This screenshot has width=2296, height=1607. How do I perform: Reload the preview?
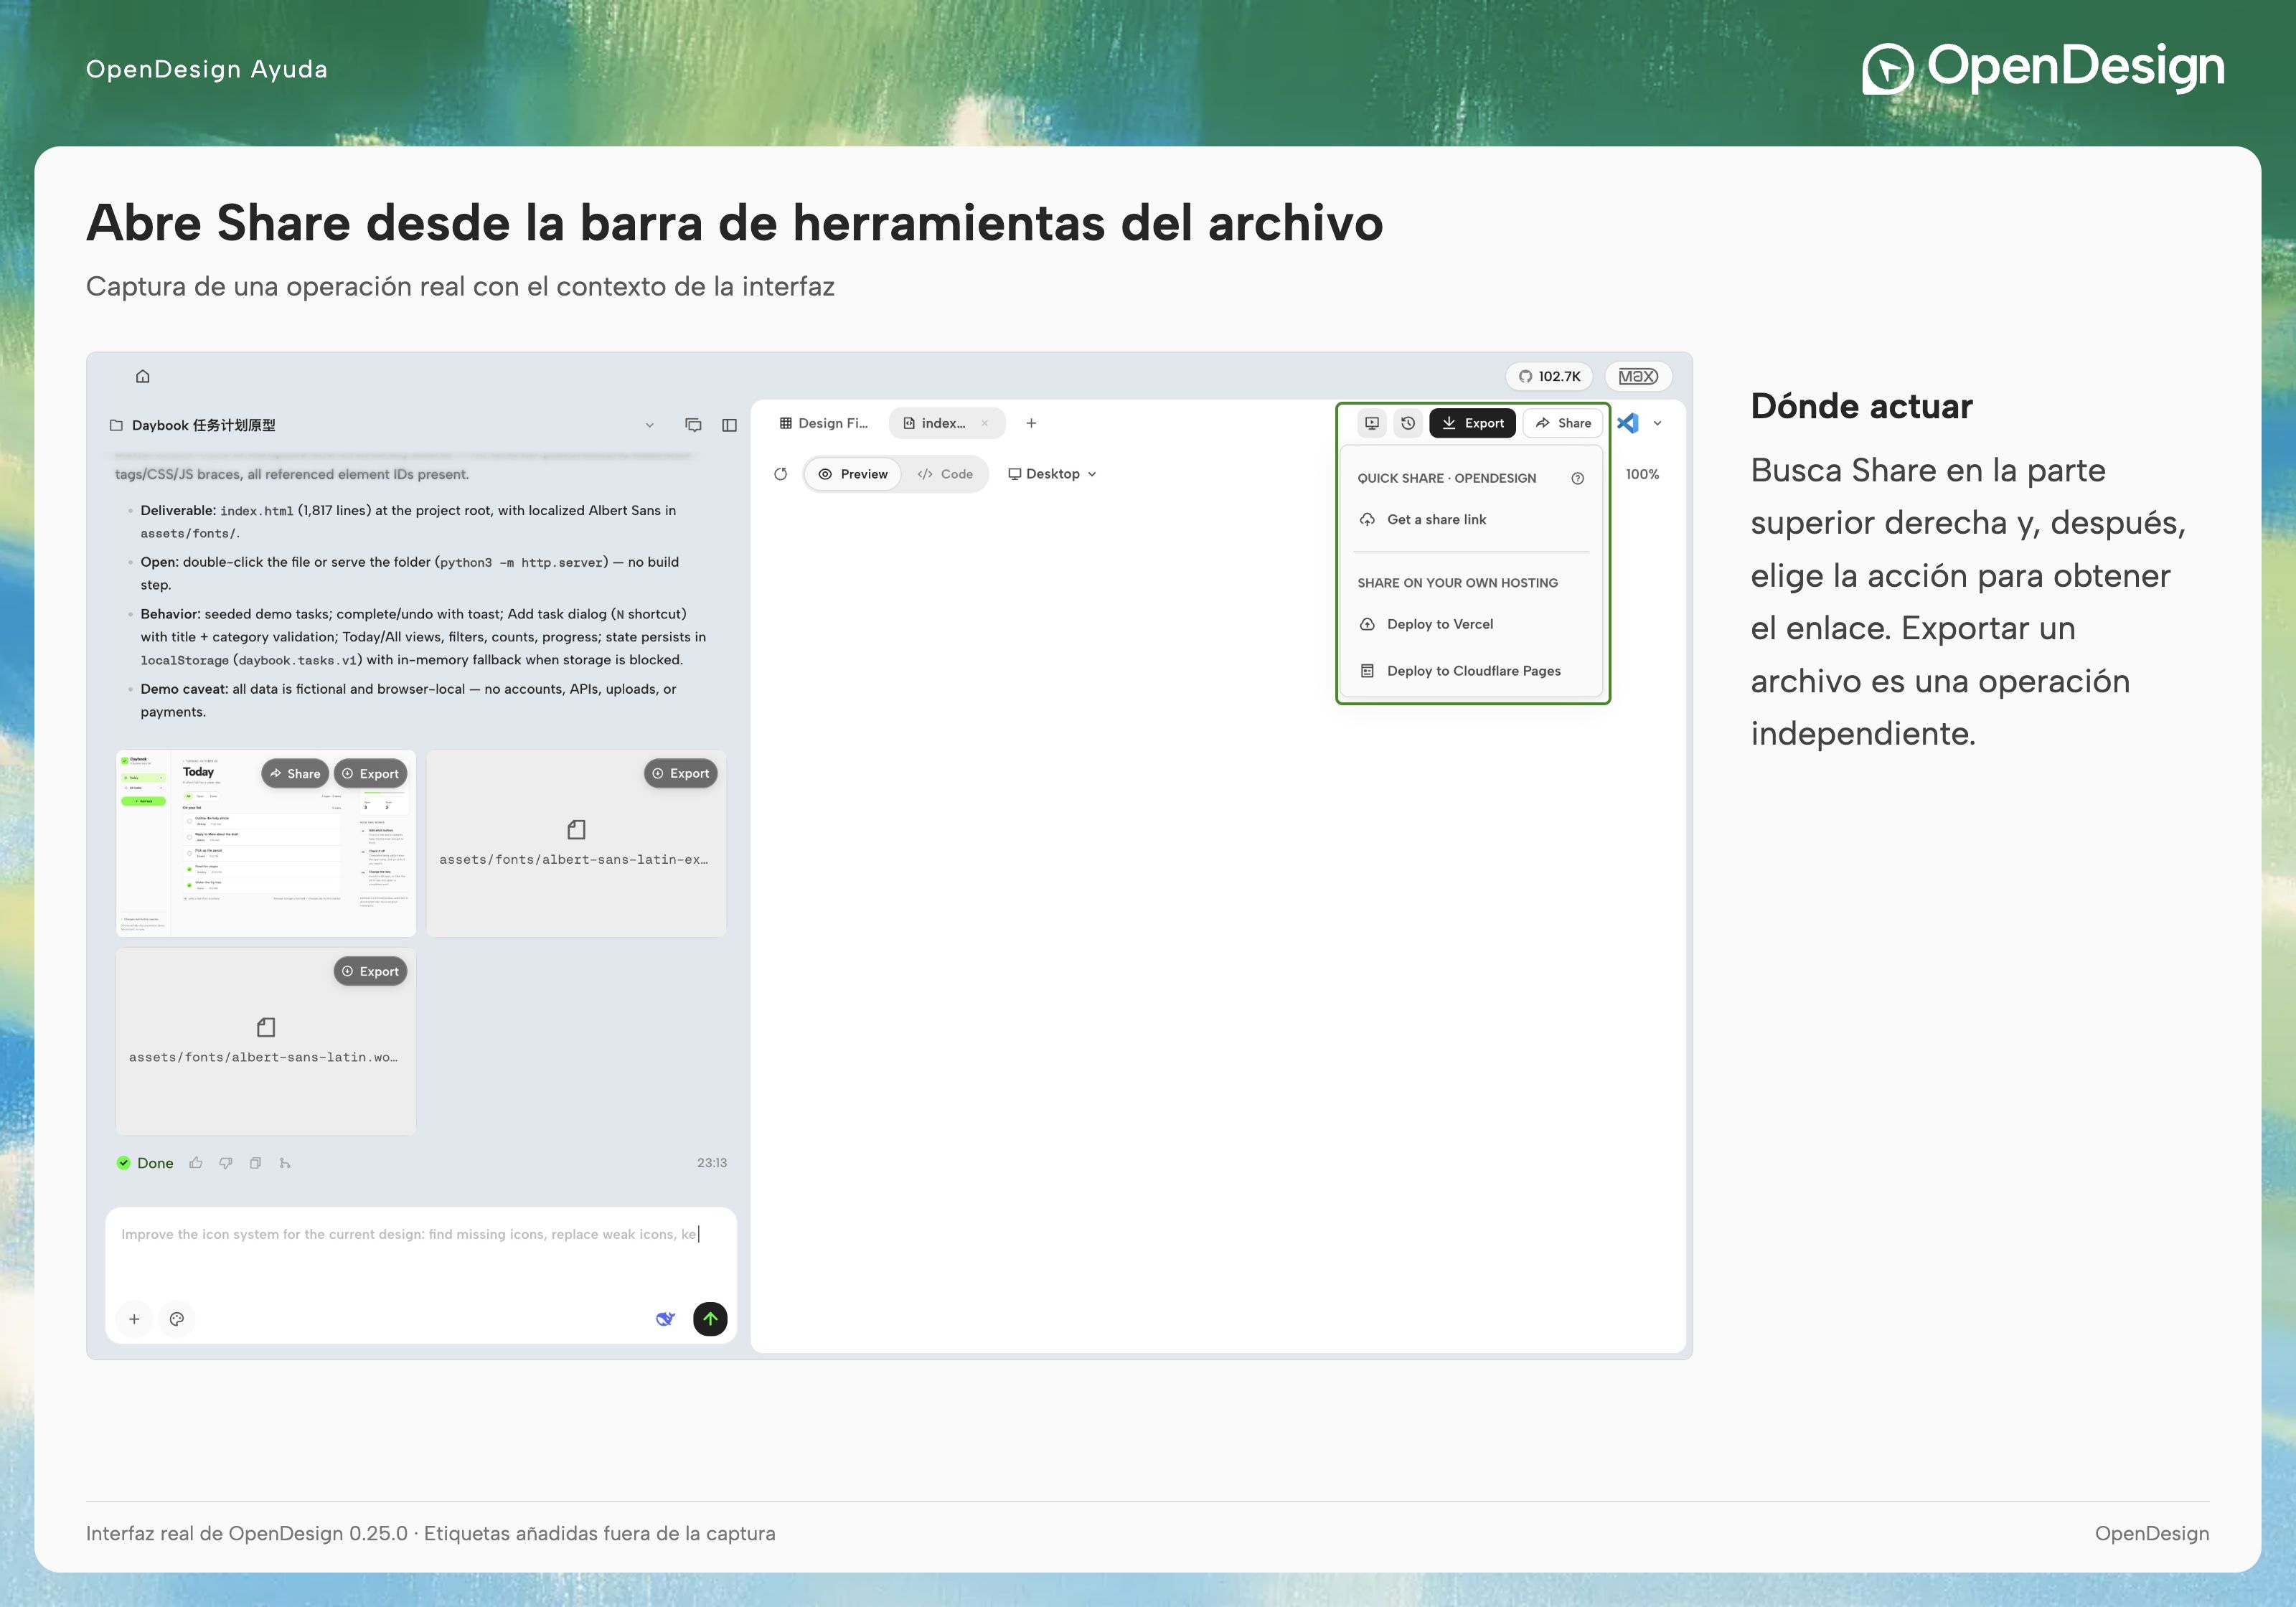(x=781, y=474)
